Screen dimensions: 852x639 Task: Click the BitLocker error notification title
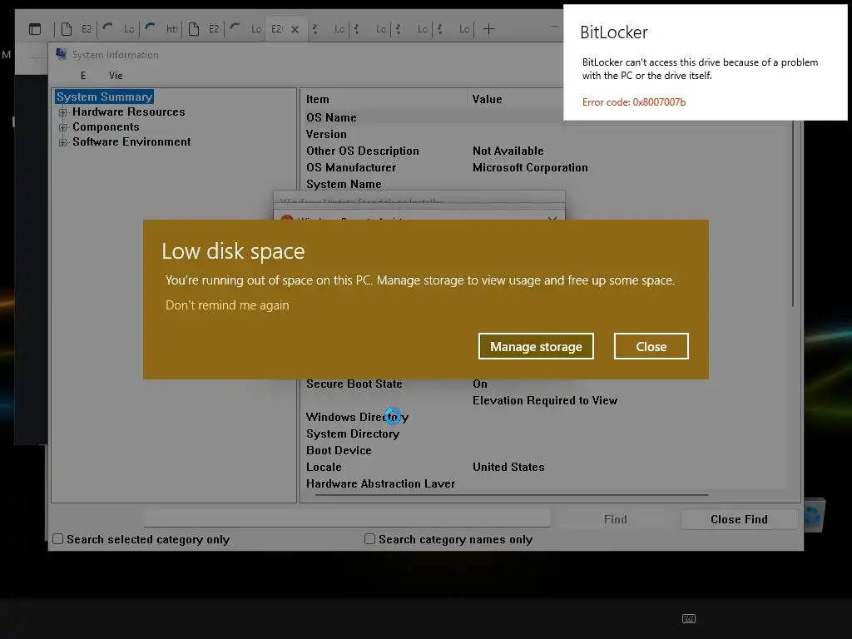coord(613,32)
